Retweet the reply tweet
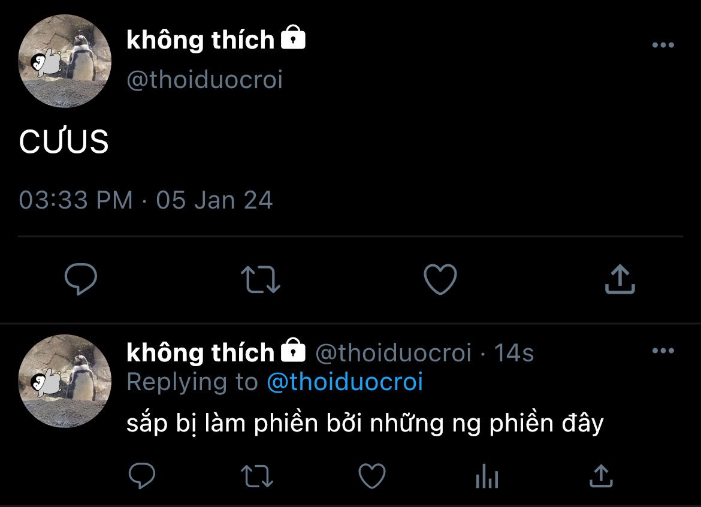 pos(257,477)
